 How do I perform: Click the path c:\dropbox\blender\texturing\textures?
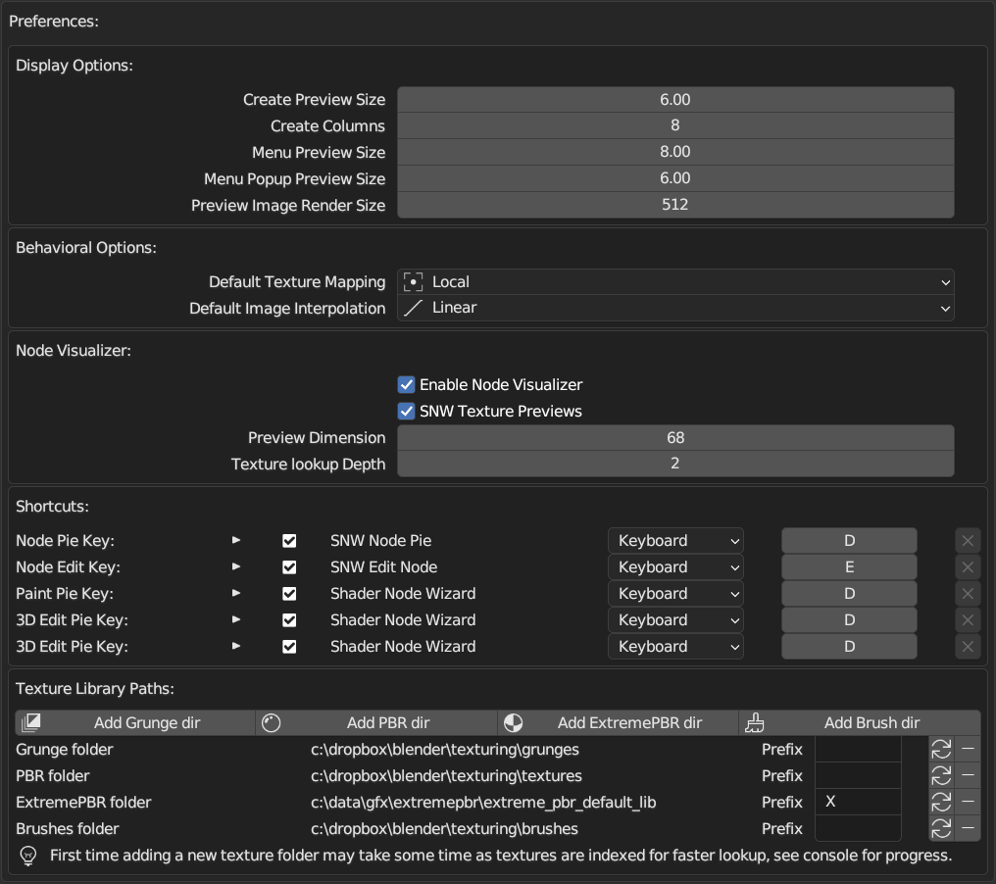pos(447,776)
